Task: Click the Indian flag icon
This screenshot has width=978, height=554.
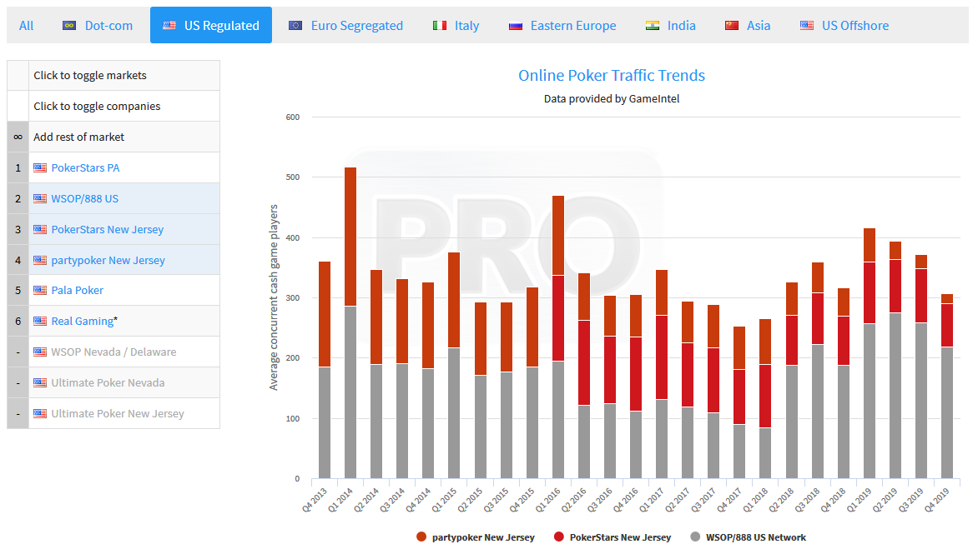Action: point(653,26)
